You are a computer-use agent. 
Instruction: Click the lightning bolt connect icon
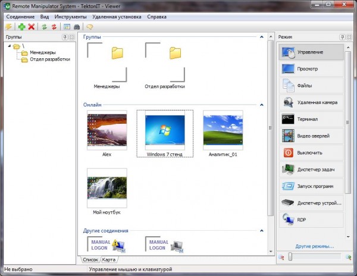point(8,27)
